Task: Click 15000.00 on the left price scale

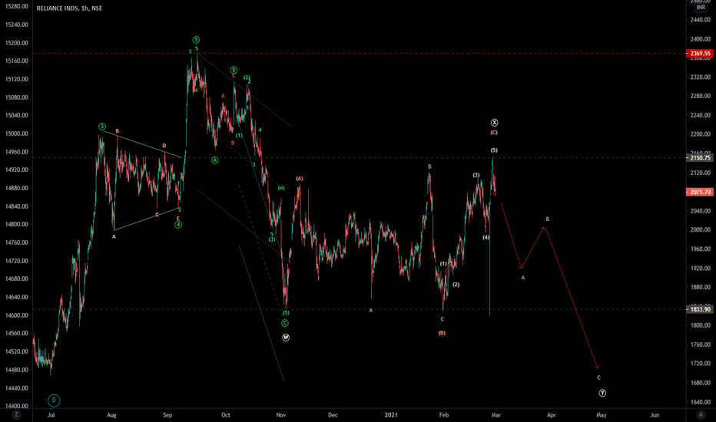Action: tap(16, 134)
